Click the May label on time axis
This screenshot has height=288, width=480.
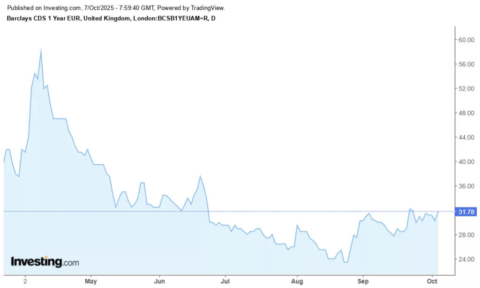[x=91, y=282]
